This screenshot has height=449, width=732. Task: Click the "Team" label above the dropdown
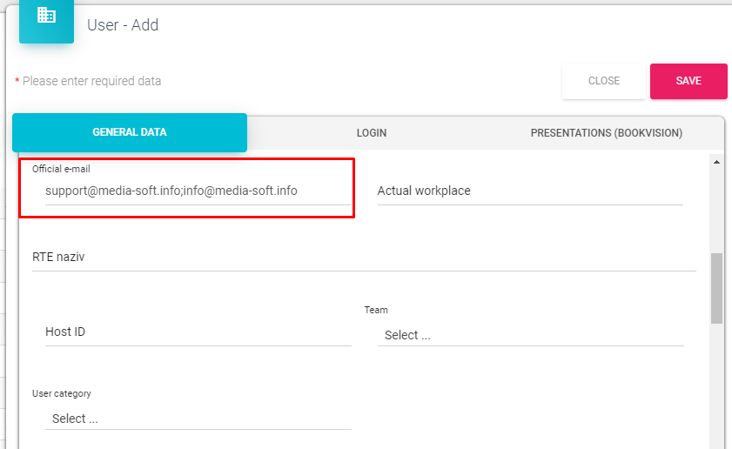pyautogui.click(x=376, y=310)
